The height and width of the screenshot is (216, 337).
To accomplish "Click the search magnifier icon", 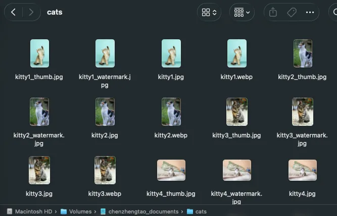I will point(335,12).
